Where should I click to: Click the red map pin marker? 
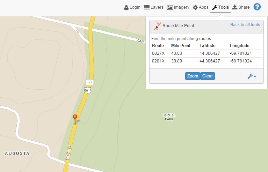point(75,119)
